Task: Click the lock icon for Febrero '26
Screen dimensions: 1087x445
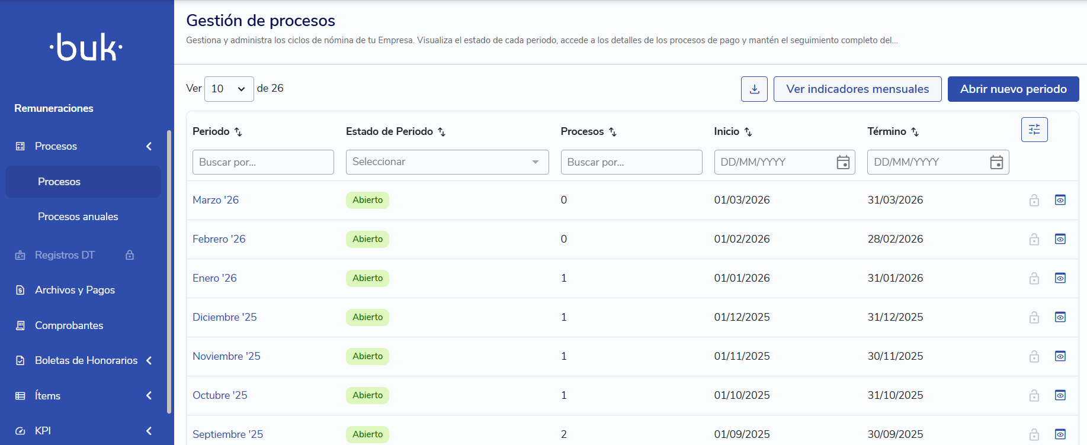Action: 1034,239
